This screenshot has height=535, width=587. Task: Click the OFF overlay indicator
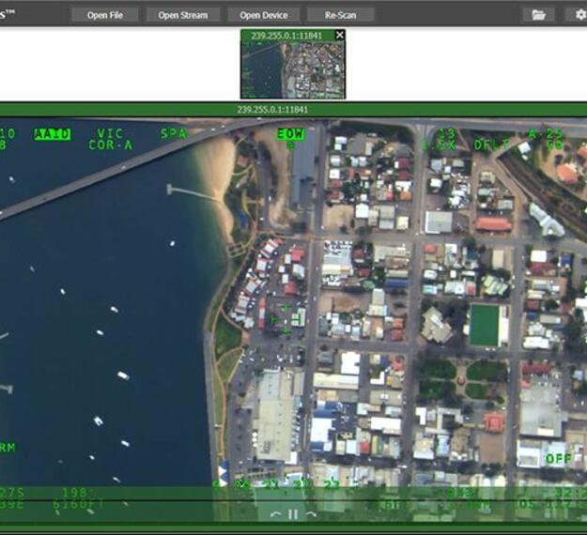tap(559, 459)
